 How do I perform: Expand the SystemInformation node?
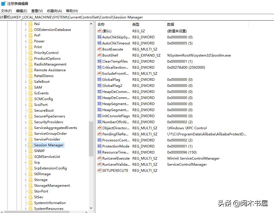pyautogui.click(x=26, y=203)
